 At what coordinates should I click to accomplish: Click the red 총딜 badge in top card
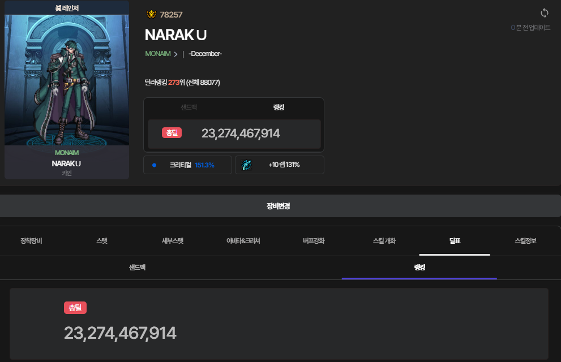172,133
